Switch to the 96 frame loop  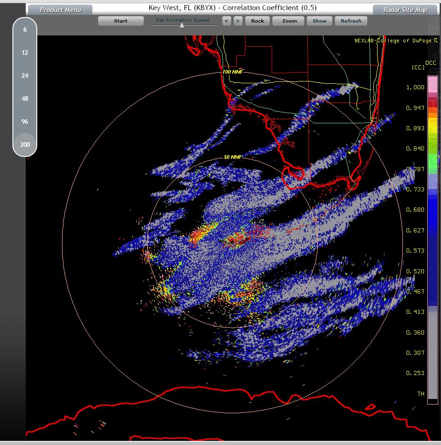point(25,121)
